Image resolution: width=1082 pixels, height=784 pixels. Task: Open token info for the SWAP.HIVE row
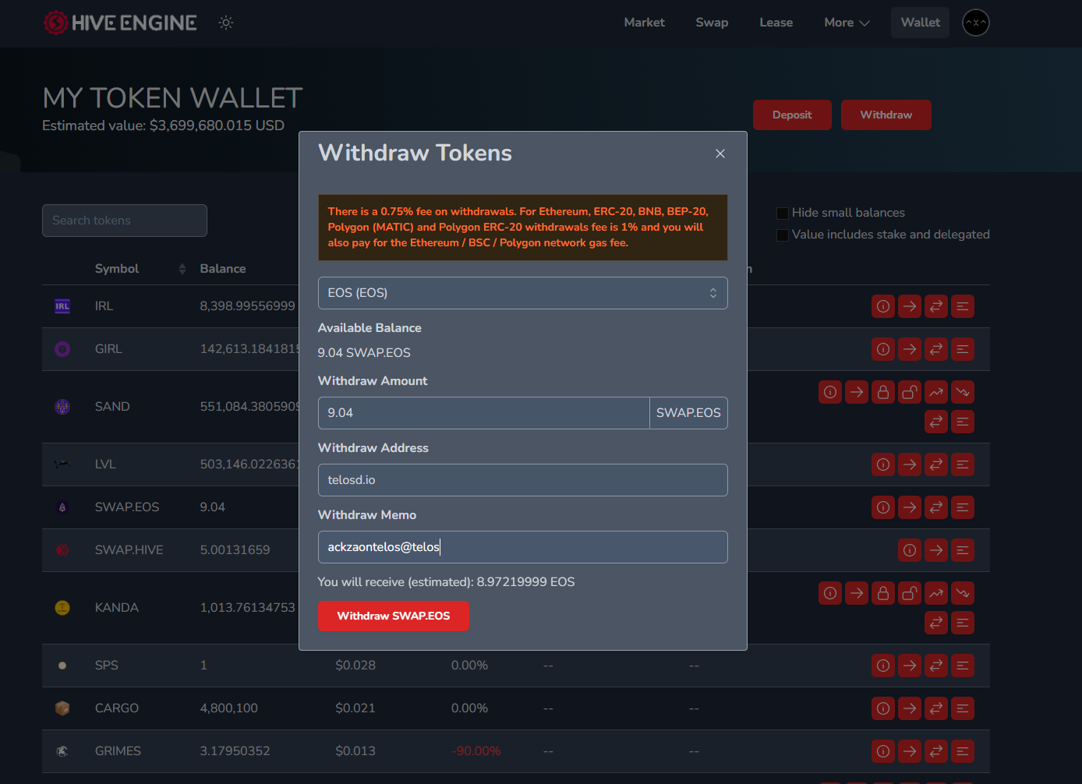pos(910,550)
